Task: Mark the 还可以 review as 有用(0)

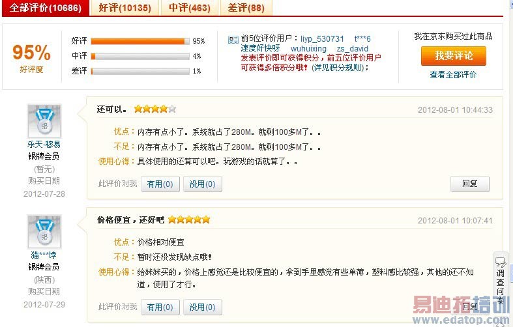Action: click(160, 184)
